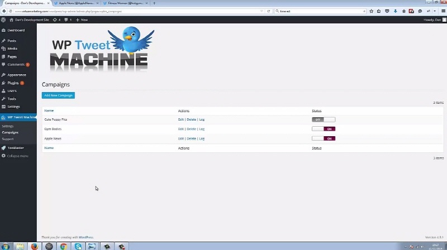Switch to the Fitness Women Twitter tab
Image resolution: width=447 pixels, height=250 pixels.
(x=125, y=3)
